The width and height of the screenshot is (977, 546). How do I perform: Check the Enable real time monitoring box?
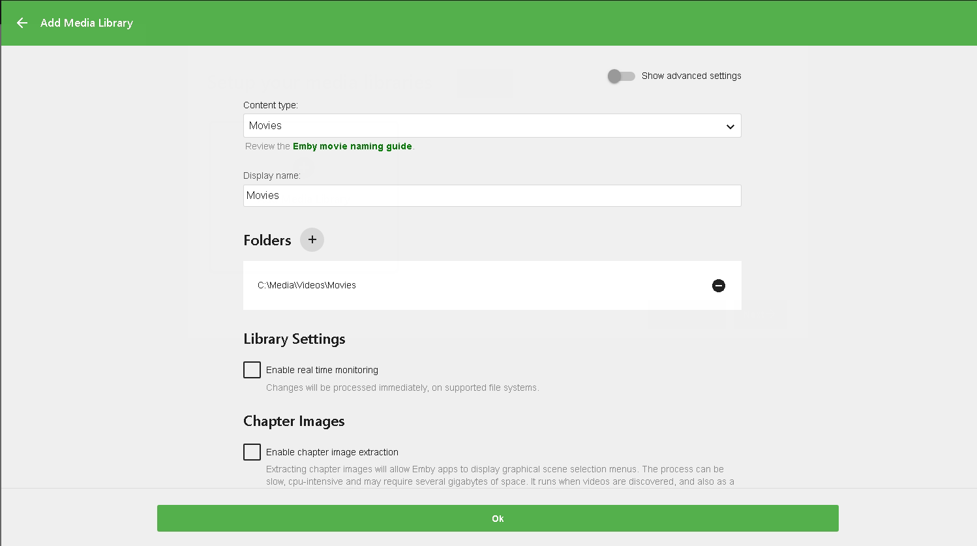(x=252, y=370)
